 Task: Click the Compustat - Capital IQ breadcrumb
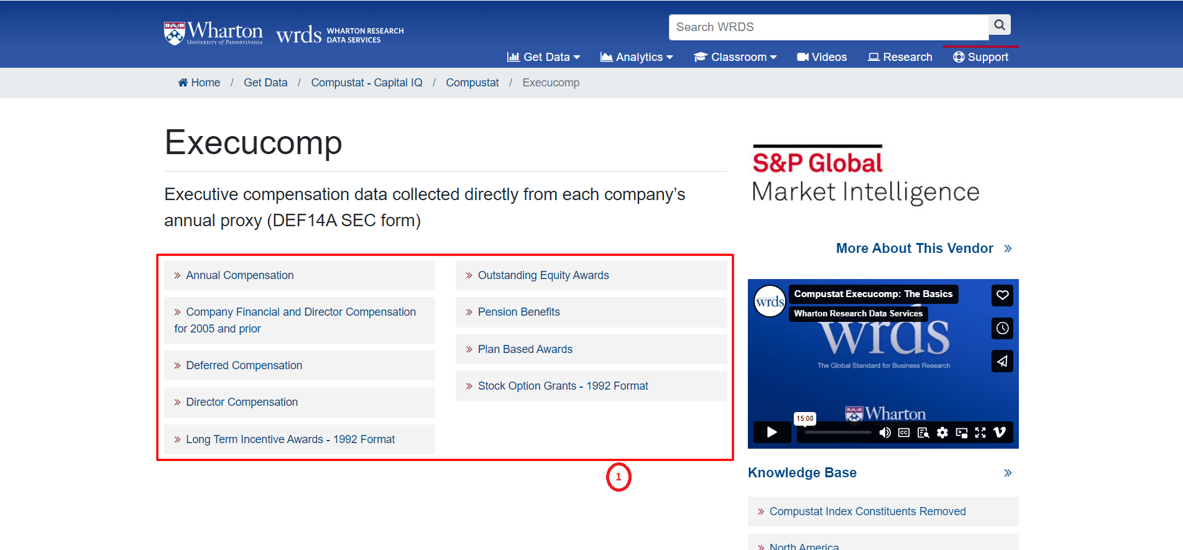(x=367, y=83)
